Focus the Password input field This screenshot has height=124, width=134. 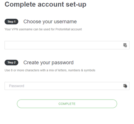pos(67,86)
